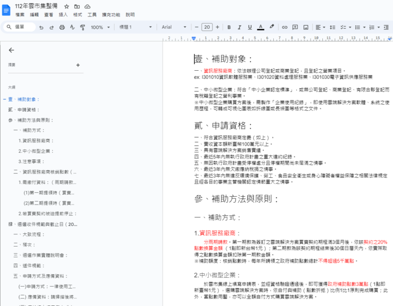The image size is (393, 306).
Task: Toggle italic formatting
Action: 239,27
